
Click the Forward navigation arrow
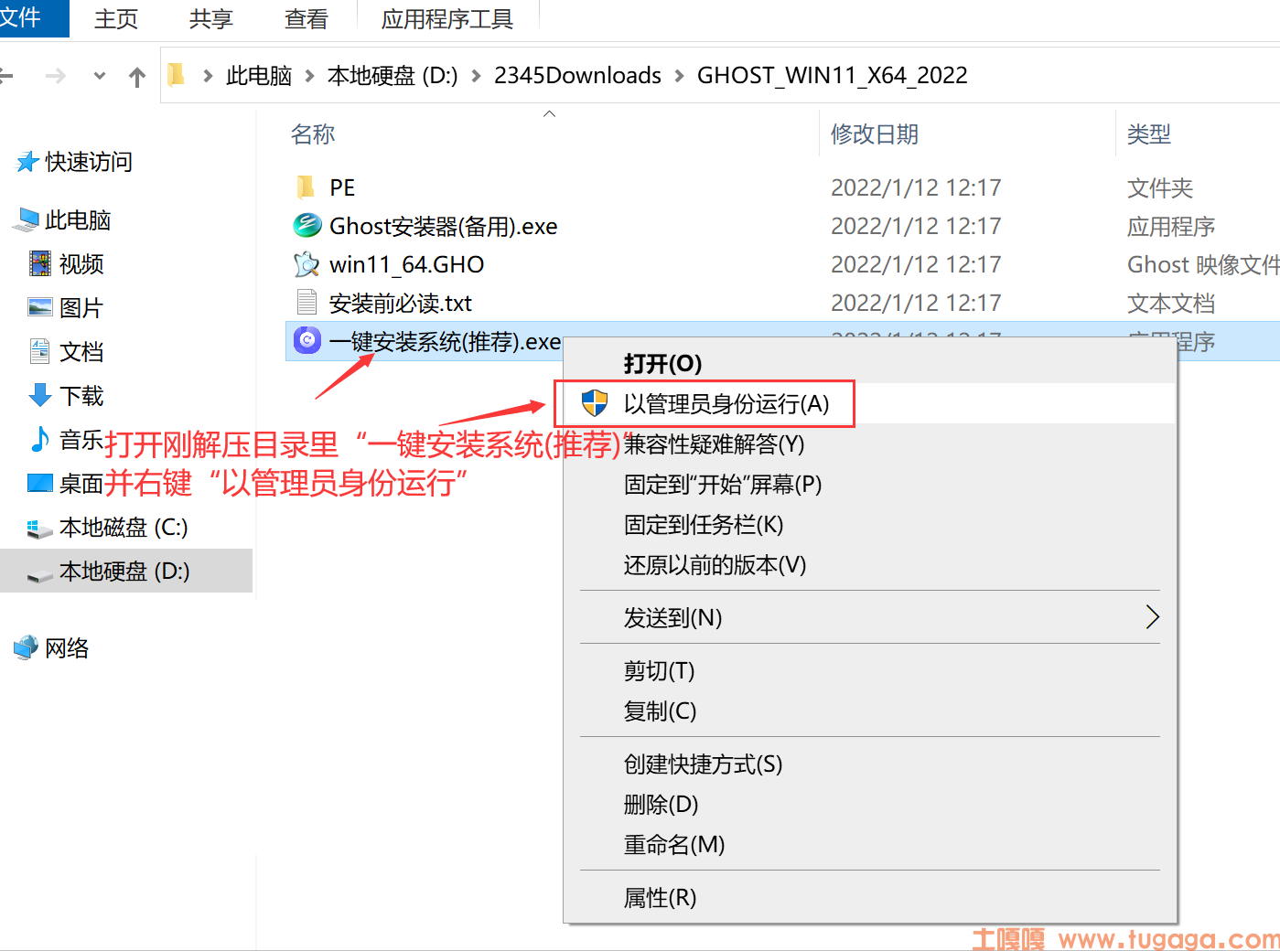pyautogui.click(x=56, y=76)
